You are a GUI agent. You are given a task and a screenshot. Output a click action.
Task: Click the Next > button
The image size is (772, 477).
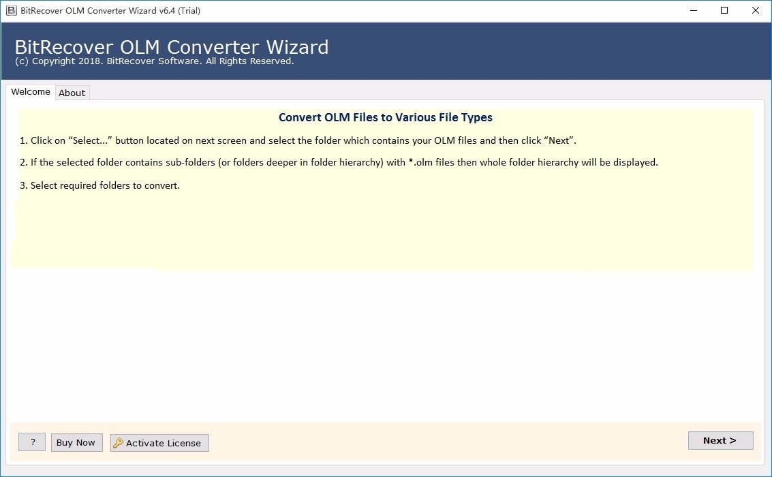(720, 441)
